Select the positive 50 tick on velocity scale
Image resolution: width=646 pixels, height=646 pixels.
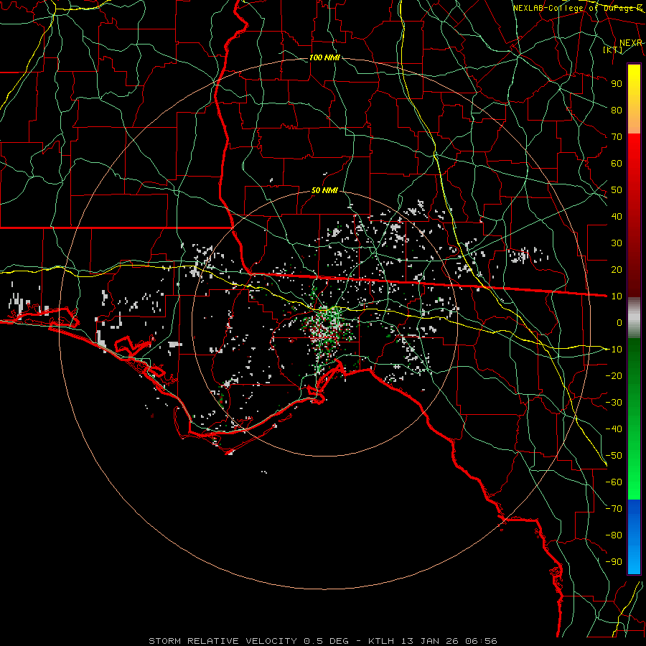[x=617, y=190]
